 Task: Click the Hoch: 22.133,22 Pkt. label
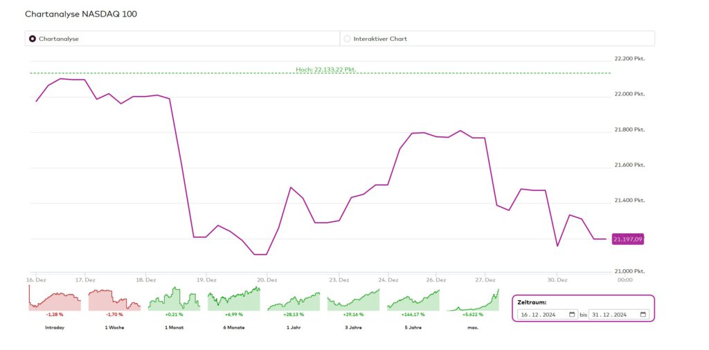coord(325,70)
